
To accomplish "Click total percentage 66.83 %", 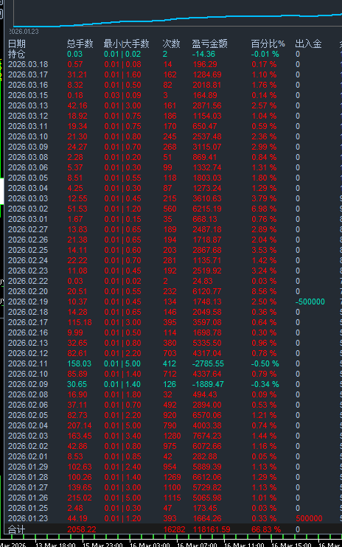I will pyautogui.click(x=266, y=529).
